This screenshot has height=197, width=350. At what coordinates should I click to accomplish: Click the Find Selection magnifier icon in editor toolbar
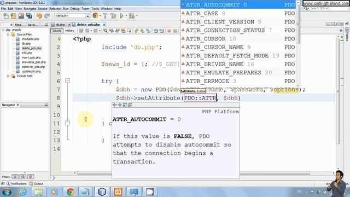click(x=106, y=31)
